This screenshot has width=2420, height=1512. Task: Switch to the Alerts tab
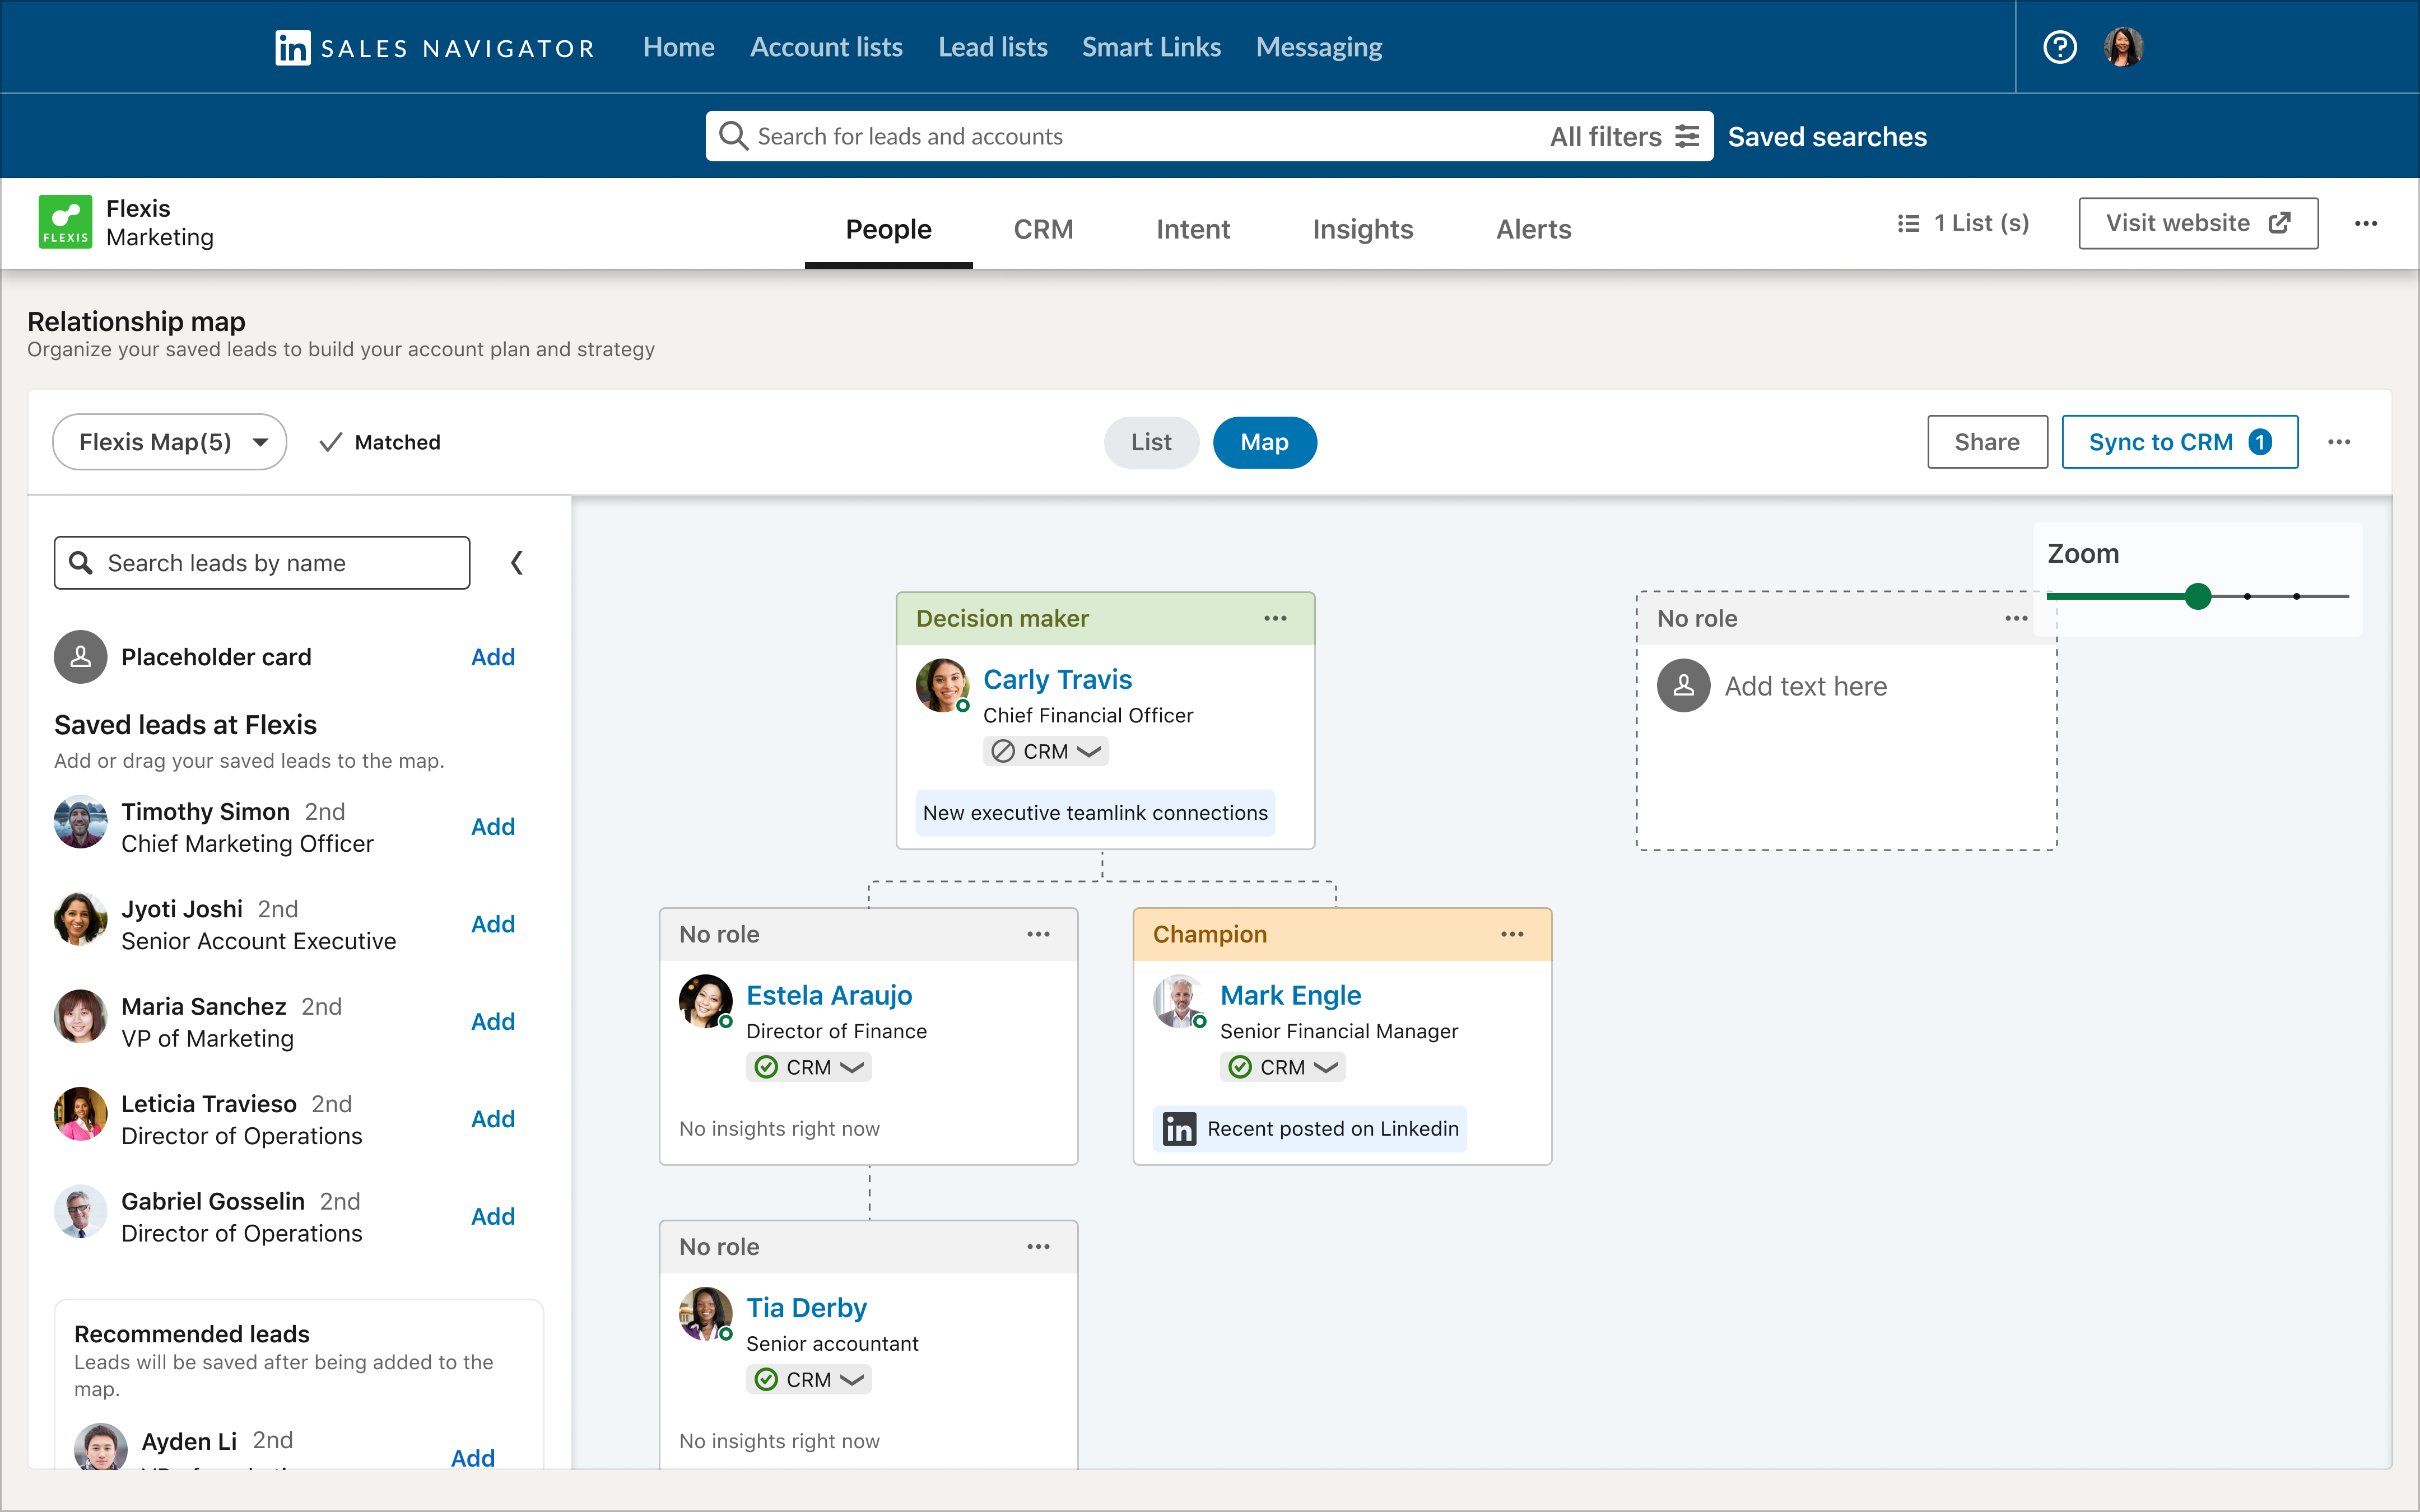click(1533, 230)
